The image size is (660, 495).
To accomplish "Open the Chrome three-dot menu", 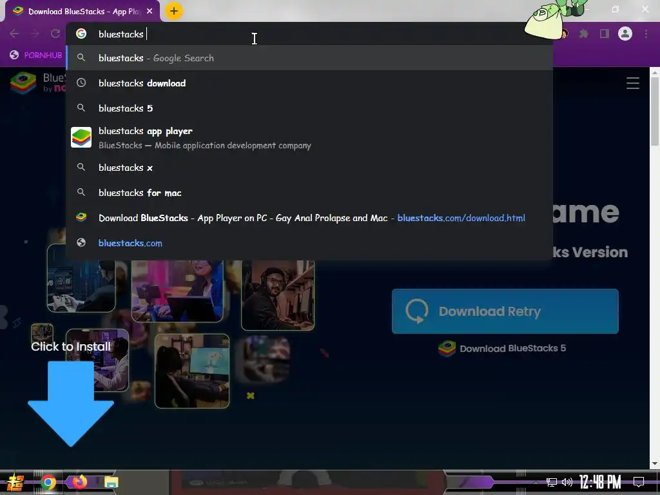I will click(x=646, y=34).
